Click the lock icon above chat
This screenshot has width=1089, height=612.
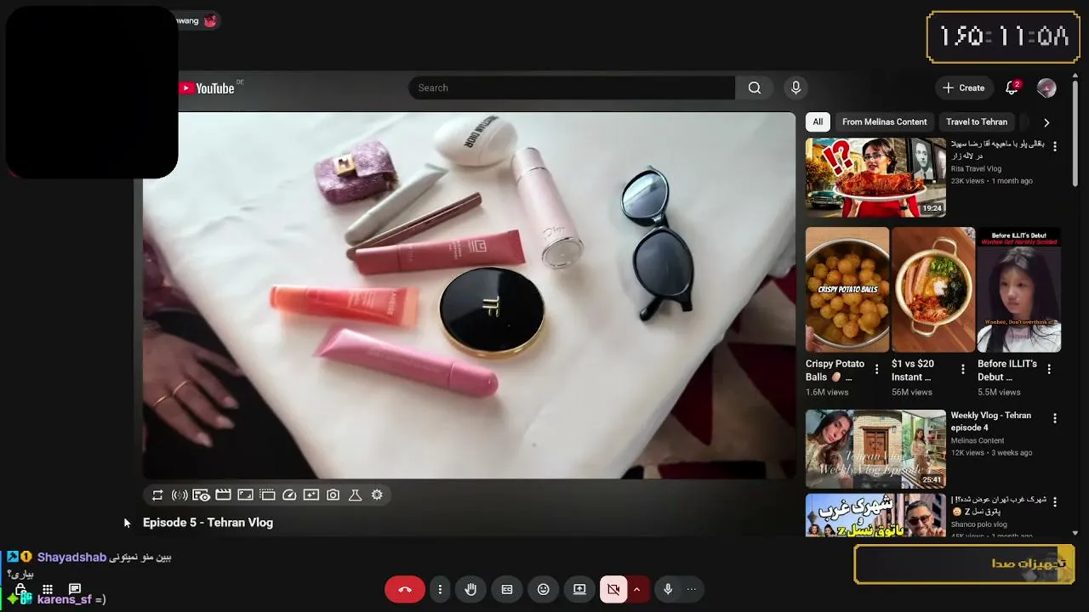coord(20,589)
